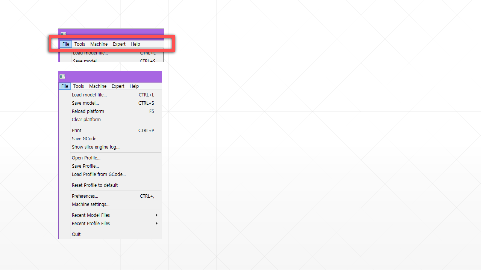Open Show slice engine log entry

96,147
